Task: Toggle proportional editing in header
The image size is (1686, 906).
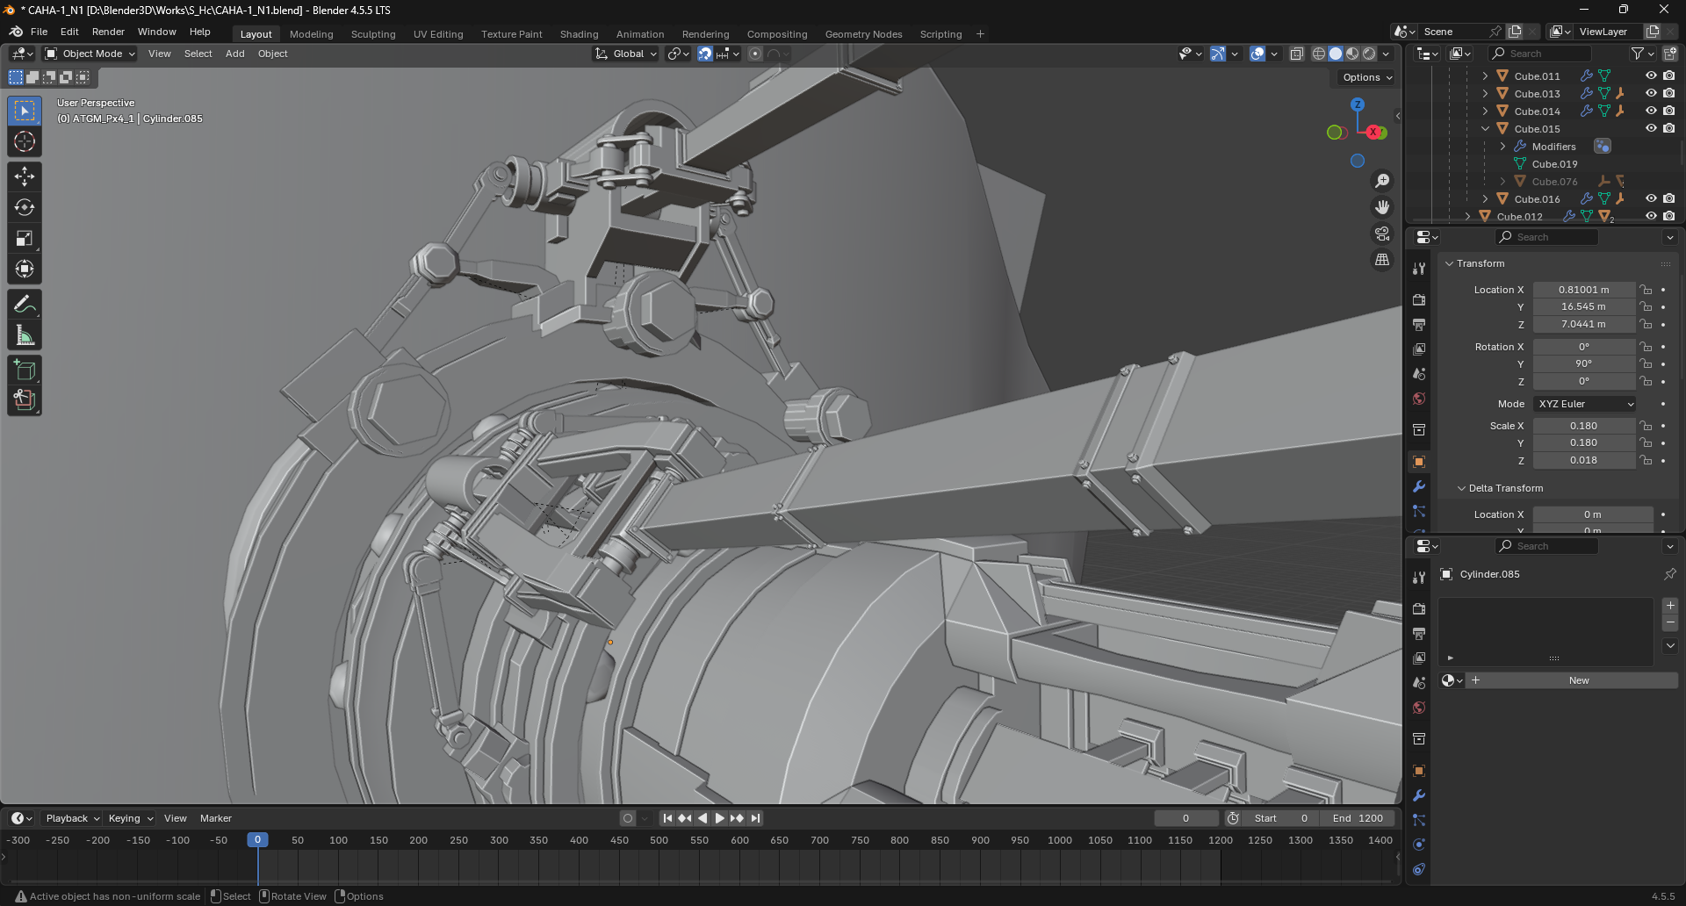Action: pyautogui.click(x=755, y=54)
